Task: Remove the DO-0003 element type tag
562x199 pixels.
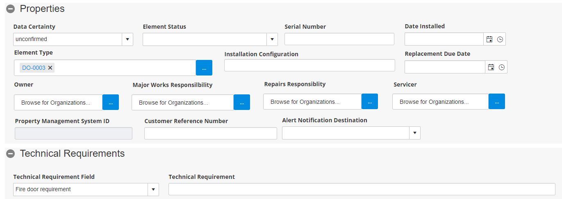Action: [50, 68]
